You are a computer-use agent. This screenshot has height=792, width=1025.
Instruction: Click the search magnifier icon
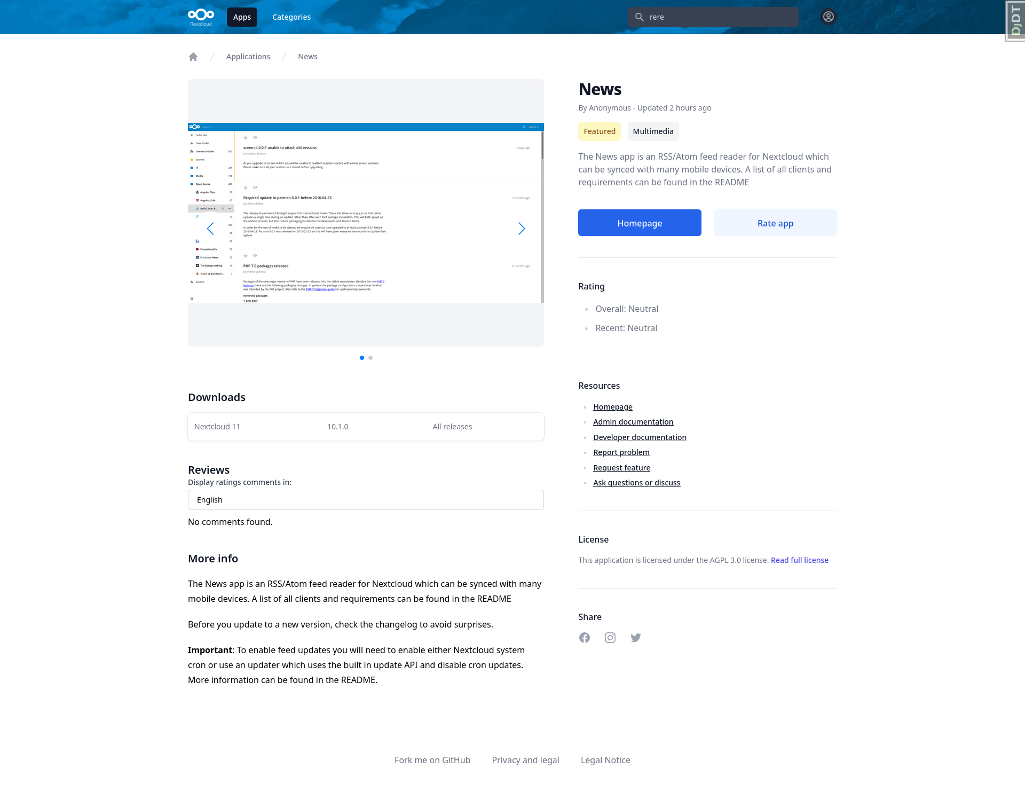coord(639,17)
